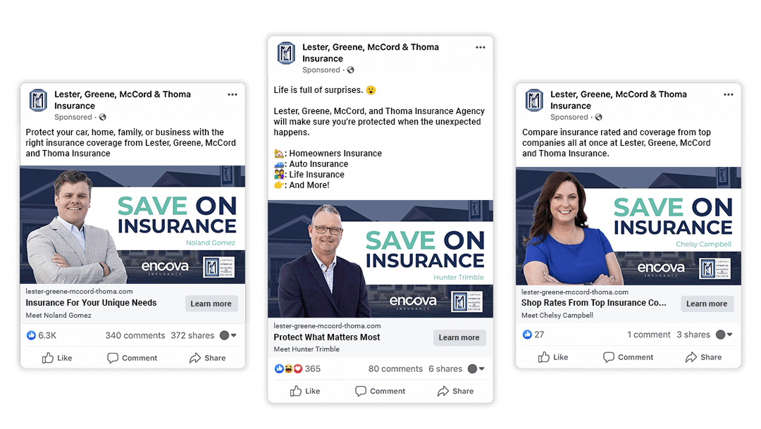Open page name link on left ad

point(123,100)
